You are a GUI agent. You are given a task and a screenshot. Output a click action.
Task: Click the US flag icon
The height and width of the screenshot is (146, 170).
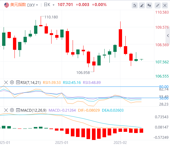(7, 5)
